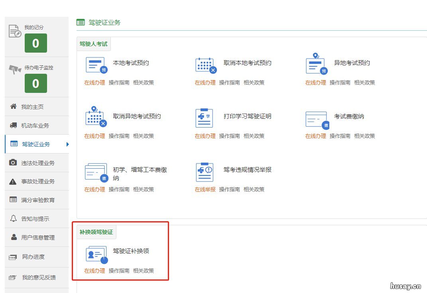This screenshot has width=427, height=293.
Task: Click the 打印学习驾驶证明 icon
Action: pyautogui.click(x=205, y=118)
